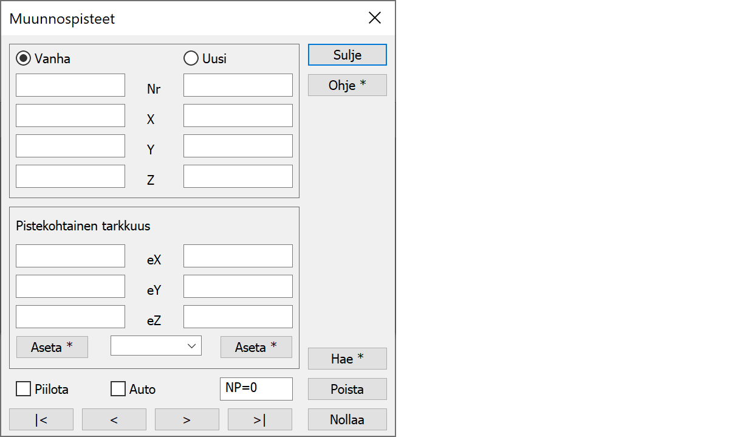Go to previous point with < button
Viewport: 729px width, 437px height.
pyautogui.click(x=114, y=419)
